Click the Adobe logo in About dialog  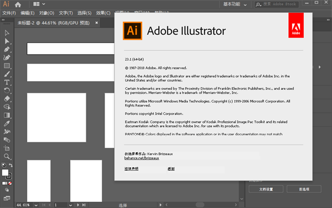(x=296, y=25)
